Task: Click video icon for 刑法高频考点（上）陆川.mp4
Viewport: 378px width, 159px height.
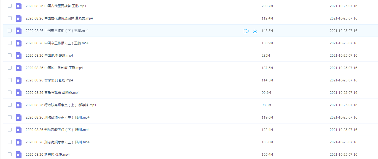Action: pyautogui.click(x=18, y=142)
